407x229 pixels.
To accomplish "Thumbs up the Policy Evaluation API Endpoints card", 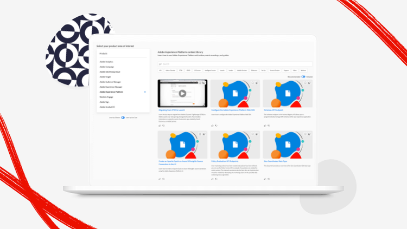I will pyautogui.click(x=212, y=178).
